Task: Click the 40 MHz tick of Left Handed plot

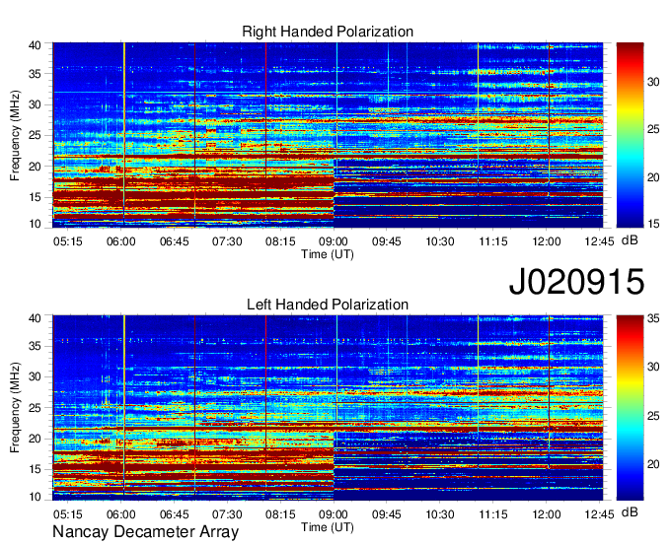Action: coord(36,318)
